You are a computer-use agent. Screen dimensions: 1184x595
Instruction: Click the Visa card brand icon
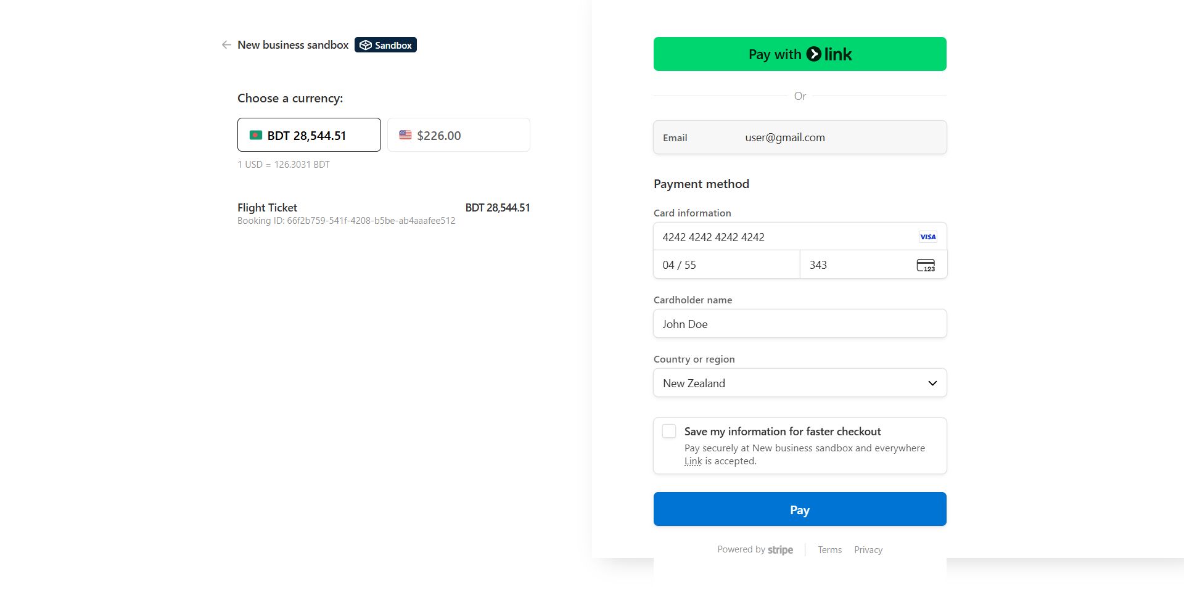coord(927,237)
